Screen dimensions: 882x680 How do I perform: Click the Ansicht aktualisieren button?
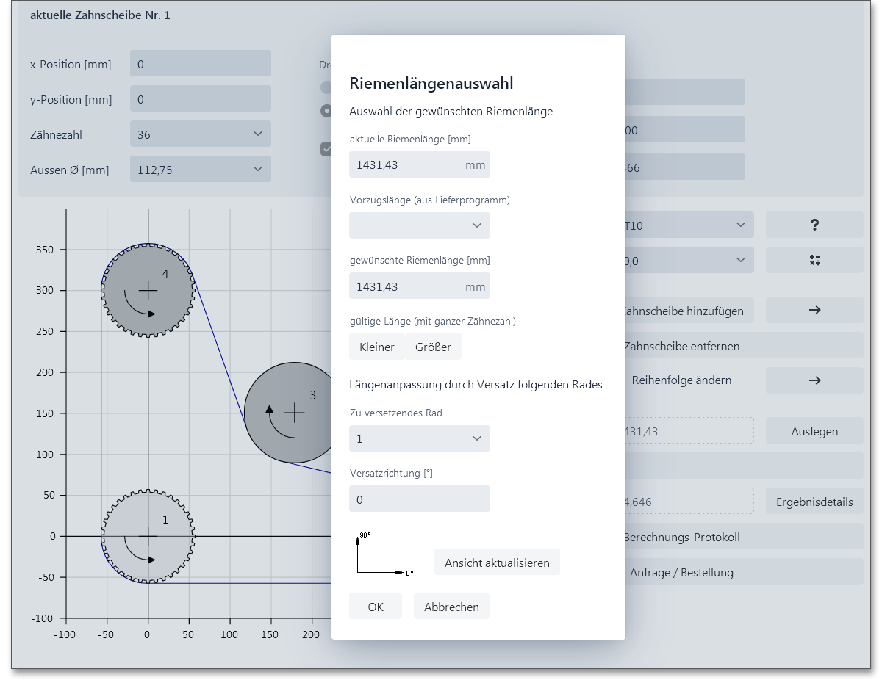(497, 563)
